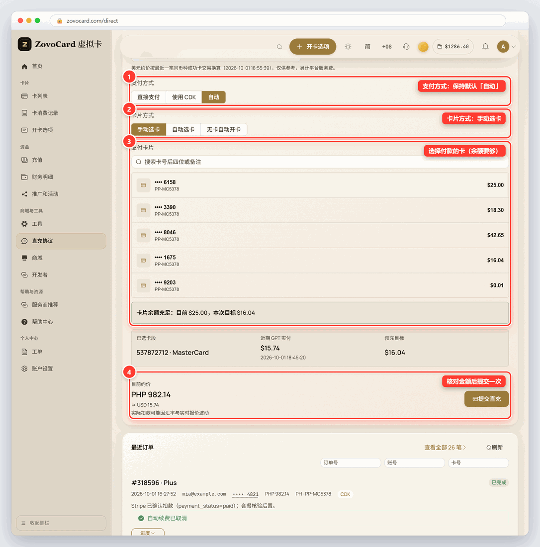Select 自动 payment method
The image size is (540, 547).
tap(213, 97)
